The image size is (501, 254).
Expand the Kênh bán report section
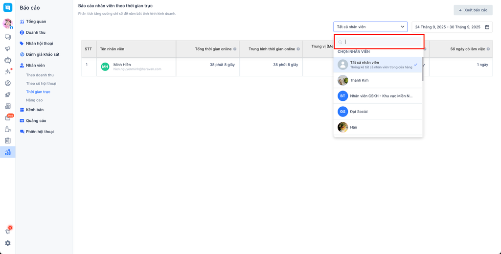(34, 110)
